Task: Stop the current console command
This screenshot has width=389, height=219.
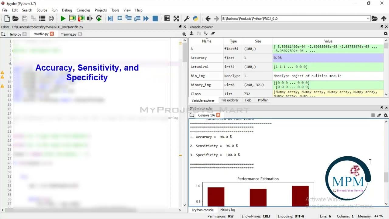Action: pyautogui.click(x=373, y=115)
